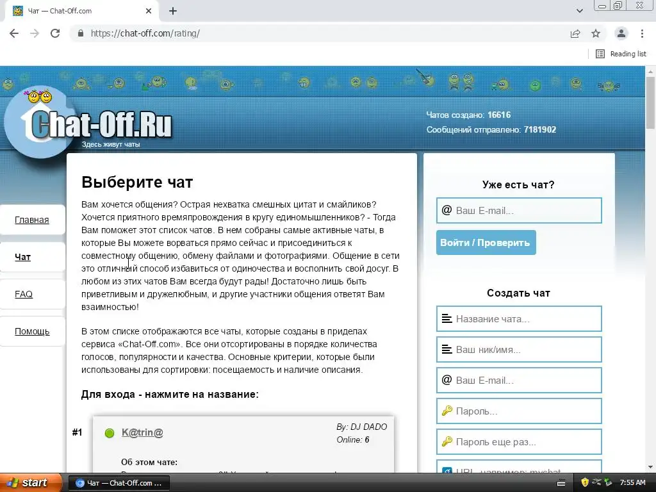
Task: Open the K@trin@ chat link
Action: 142,432
